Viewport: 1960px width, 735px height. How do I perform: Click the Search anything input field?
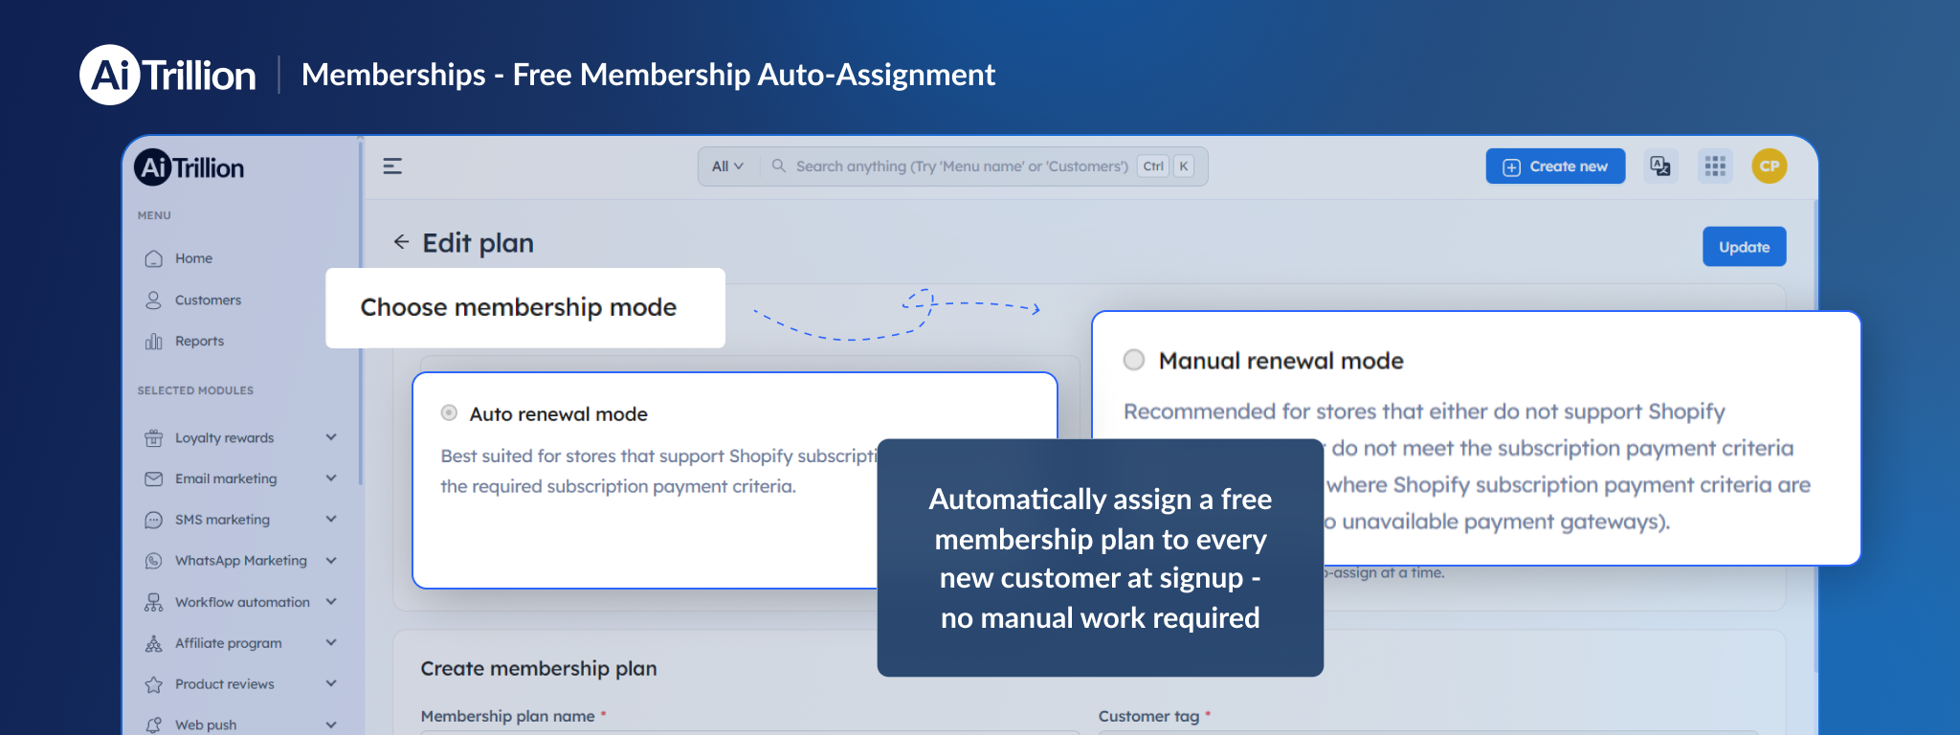[962, 167]
